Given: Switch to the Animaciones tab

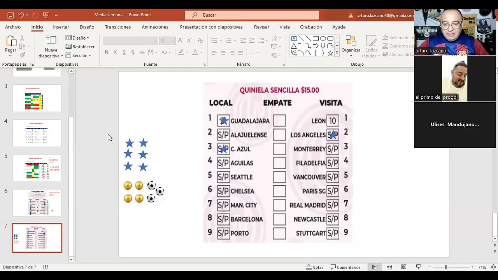Looking at the screenshot, I should coord(155,27).
